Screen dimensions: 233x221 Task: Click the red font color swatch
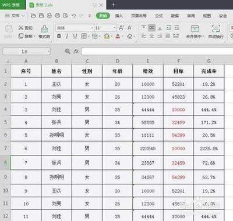(x=118, y=36)
